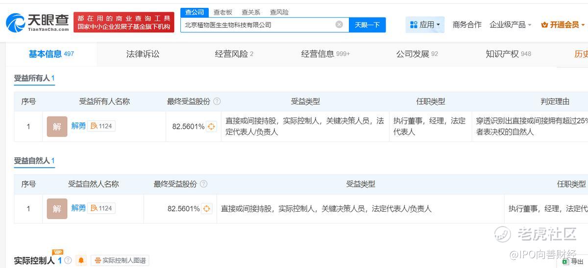Screen dimensions: 588x268
Task: Click the 天眼一下 search button
Action: pos(367,25)
